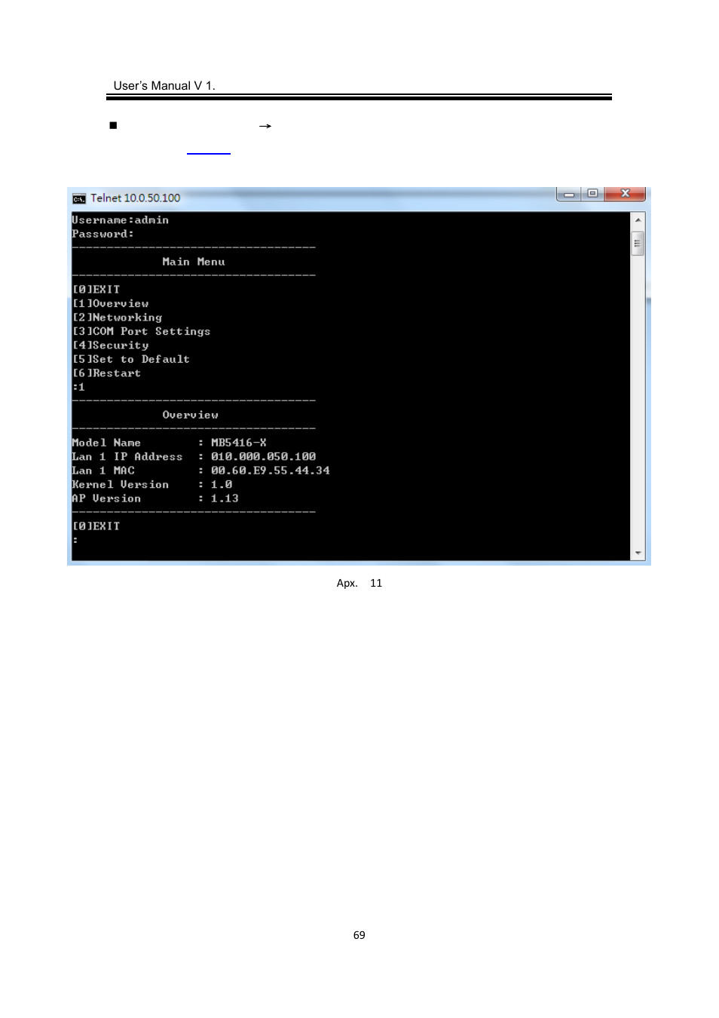Screen dimensions: 719x1018
Task: Click the '[3]COM Port Settings' menu entry
Action: (142, 332)
